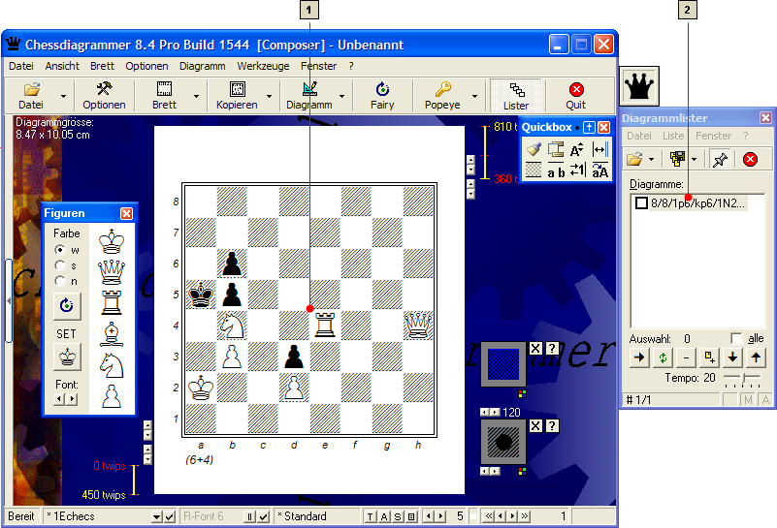Click the rotate piece button in Figuren
The height and width of the screenshot is (528, 777).
click(x=67, y=305)
